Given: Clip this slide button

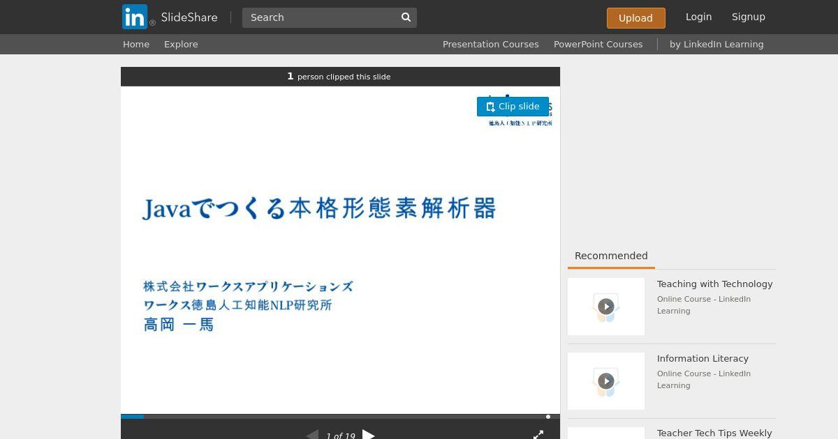Looking at the screenshot, I should [x=513, y=107].
